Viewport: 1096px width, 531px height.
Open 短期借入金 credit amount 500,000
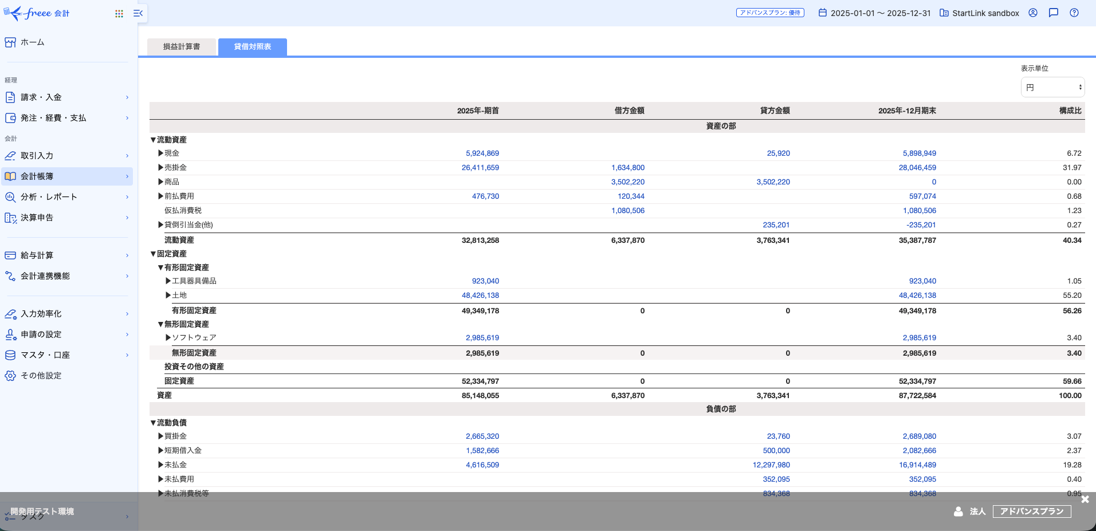point(776,450)
